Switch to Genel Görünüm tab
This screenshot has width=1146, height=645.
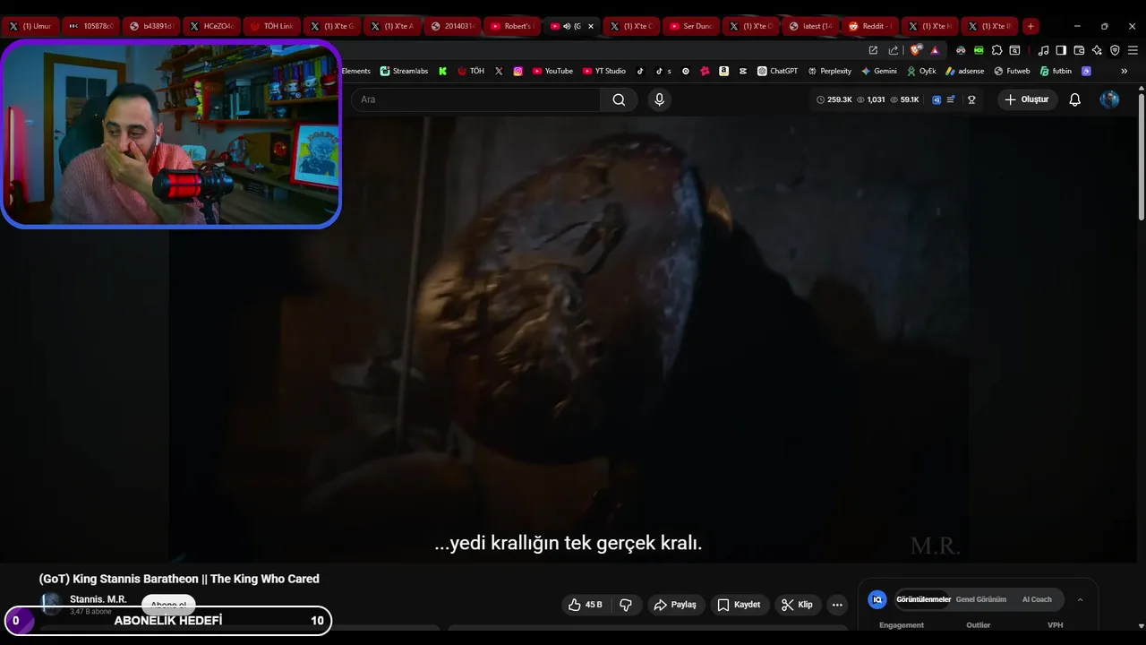981,599
